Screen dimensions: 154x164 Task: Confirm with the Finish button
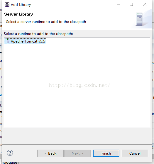106,153
